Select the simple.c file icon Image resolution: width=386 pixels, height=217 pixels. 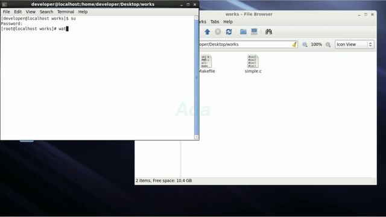(253, 61)
